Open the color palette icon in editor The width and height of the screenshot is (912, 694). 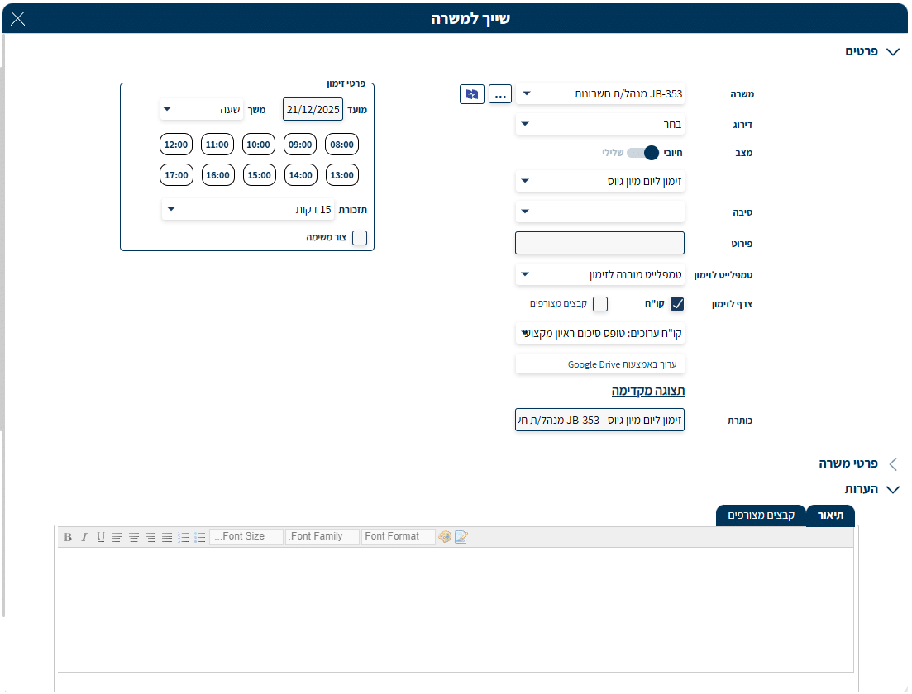(x=445, y=537)
